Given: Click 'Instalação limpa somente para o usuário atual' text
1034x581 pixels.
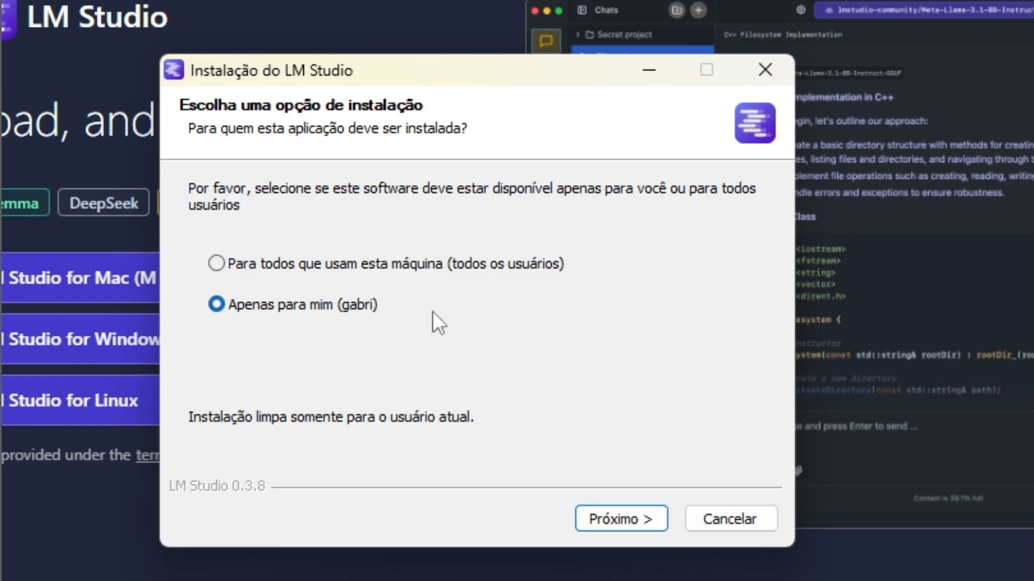Looking at the screenshot, I should pos(331,417).
